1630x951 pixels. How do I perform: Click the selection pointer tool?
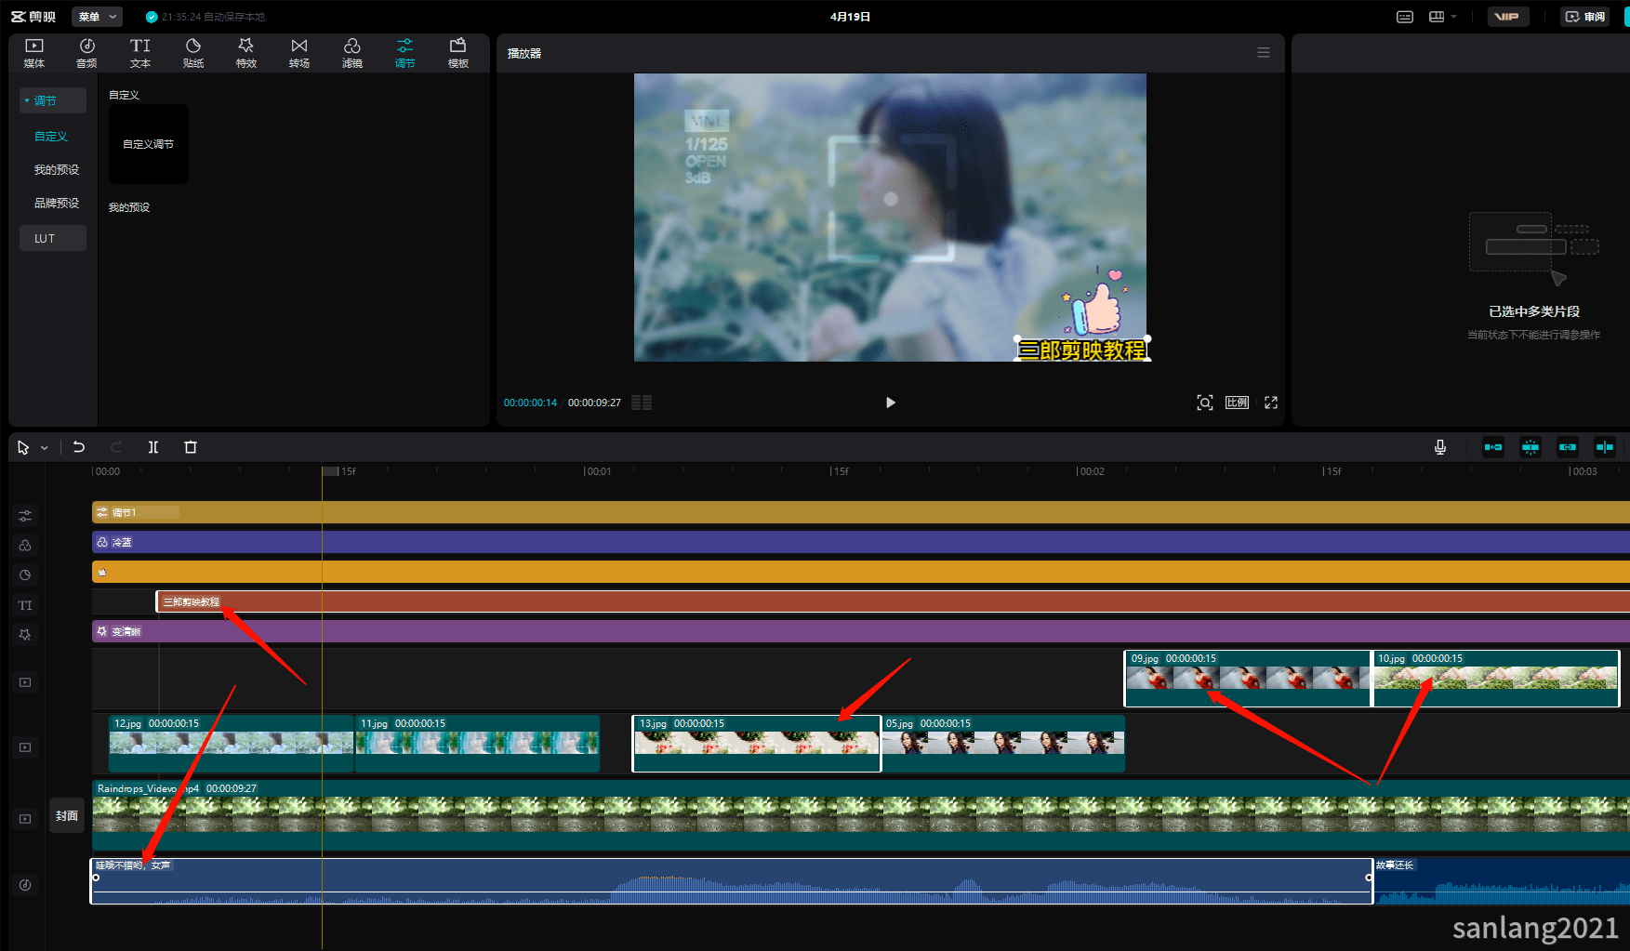pos(23,447)
